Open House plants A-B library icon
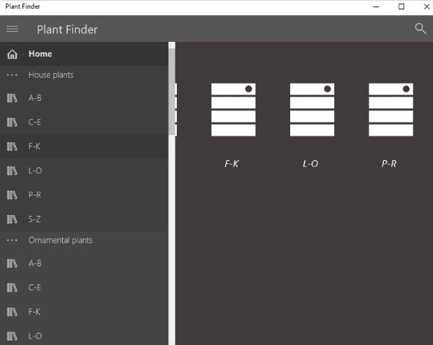The image size is (433, 345). [12, 98]
